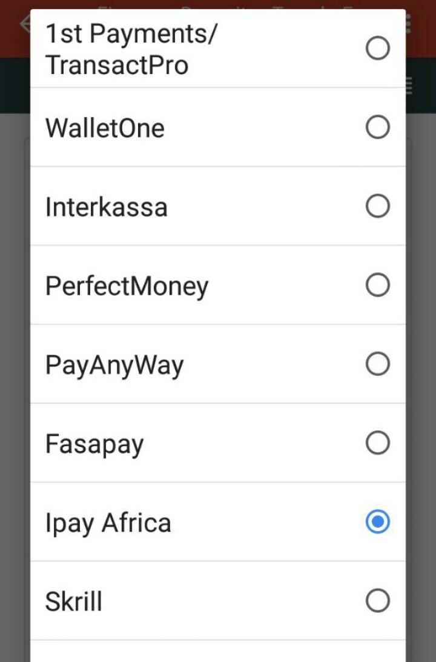Select the Fasapay radio button
The width and height of the screenshot is (436, 662).
377,443
